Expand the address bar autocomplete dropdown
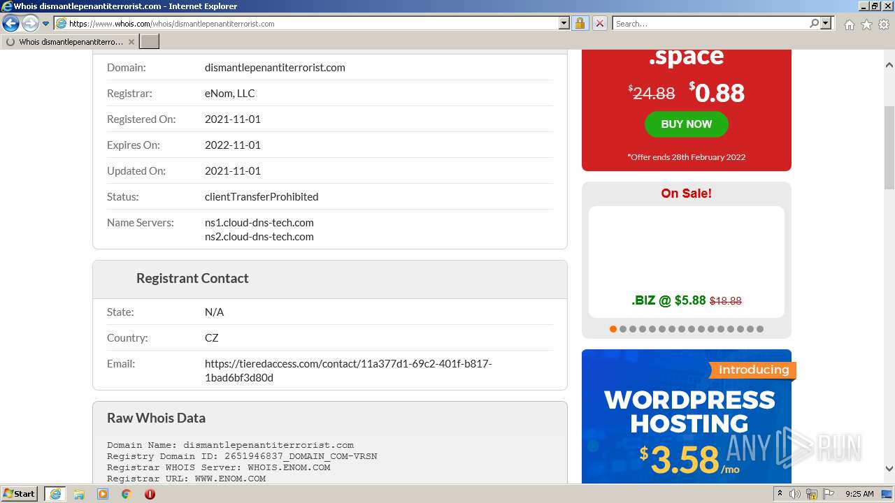Image resolution: width=895 pixels, height=503 pixels. (564, 23)
